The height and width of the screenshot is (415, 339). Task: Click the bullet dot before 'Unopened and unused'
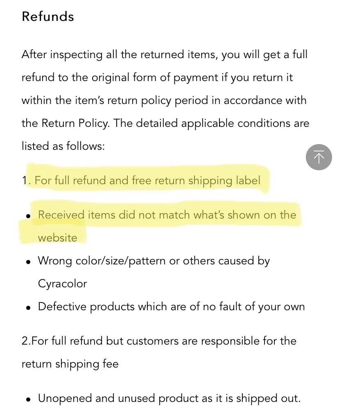[28, 400]
